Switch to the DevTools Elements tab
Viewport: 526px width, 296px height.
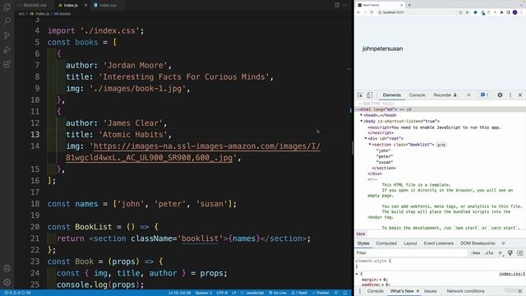click(x=391, y=95)
